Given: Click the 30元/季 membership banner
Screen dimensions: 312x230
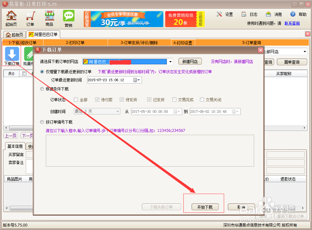Looking at the screenshot, I should (x=124, y=19).
